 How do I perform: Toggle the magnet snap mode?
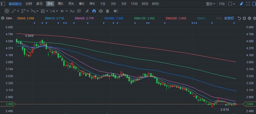[94, 11]
